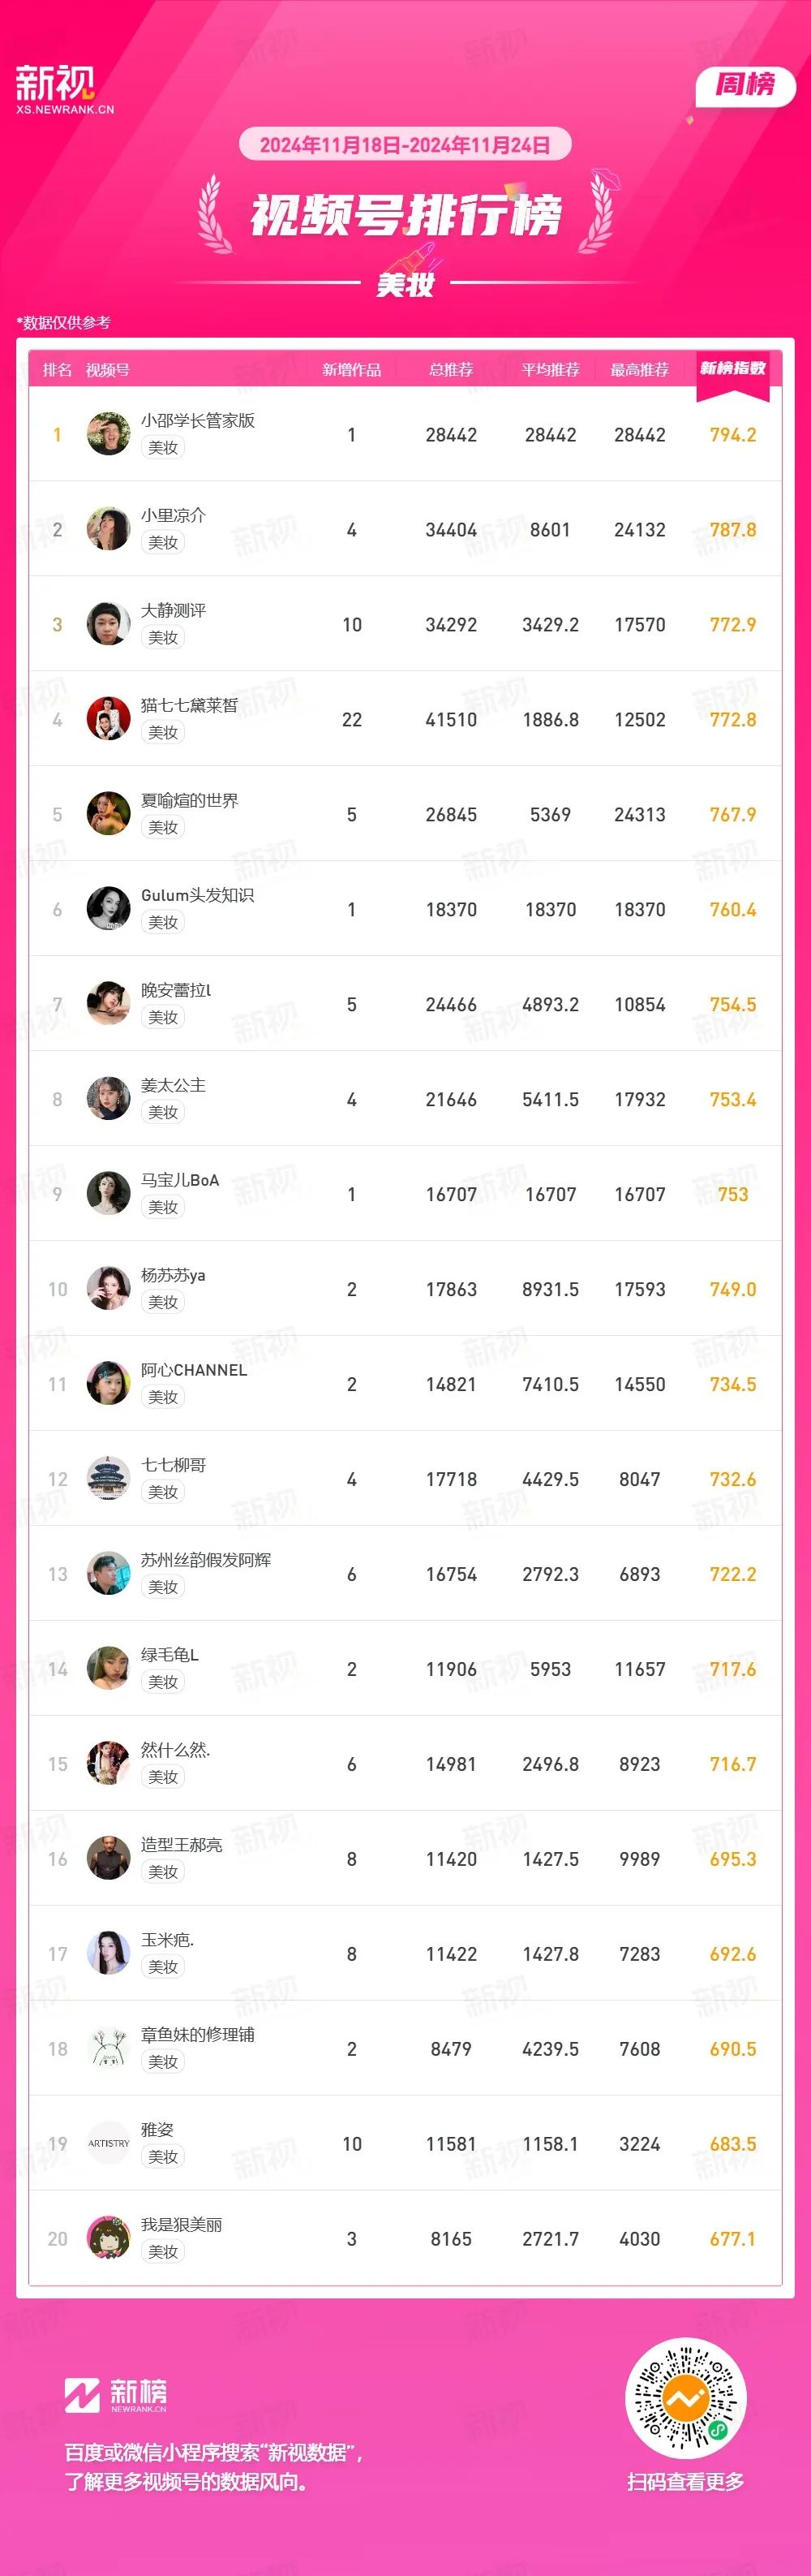Click the 小里凉介 avatar image
The width and height of the screenshot is (811, 2576).
point(108,529)
